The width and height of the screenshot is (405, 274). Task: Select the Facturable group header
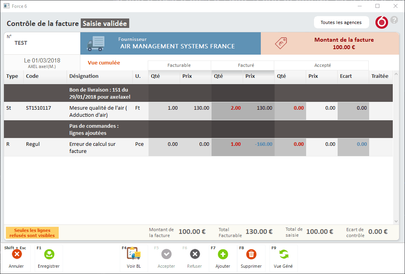[179, 65]
